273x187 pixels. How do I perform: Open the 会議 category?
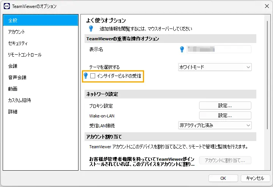41,66
